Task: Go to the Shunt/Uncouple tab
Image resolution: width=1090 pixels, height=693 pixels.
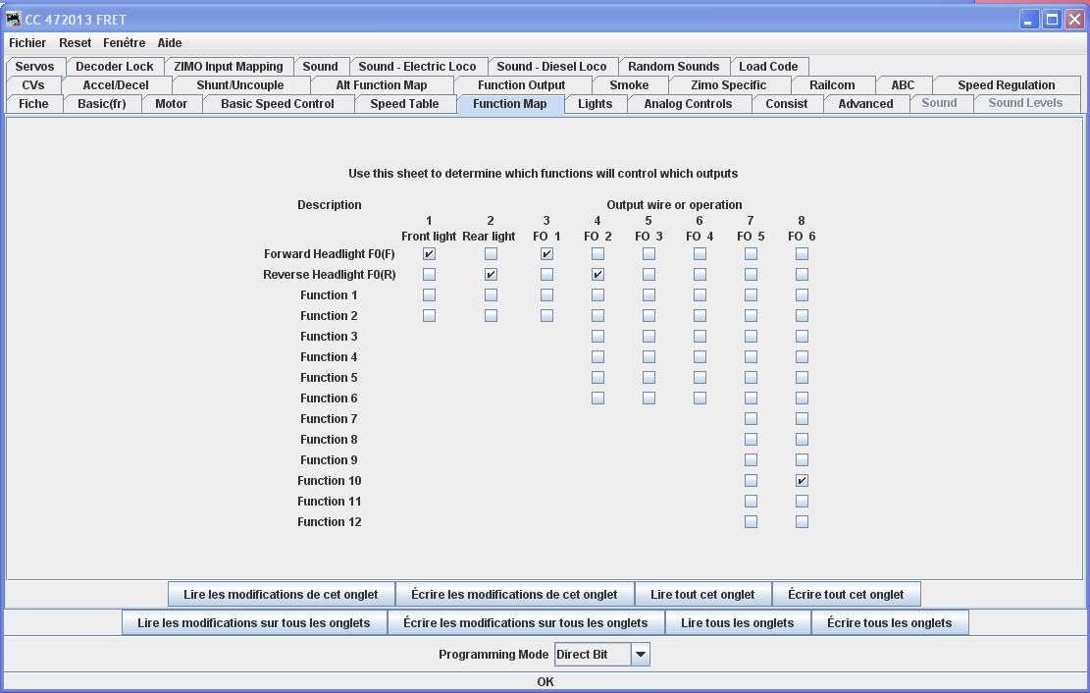Action: 240,84
